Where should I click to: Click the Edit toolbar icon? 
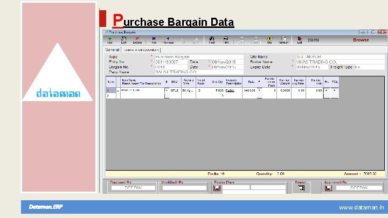coord(123,40)
